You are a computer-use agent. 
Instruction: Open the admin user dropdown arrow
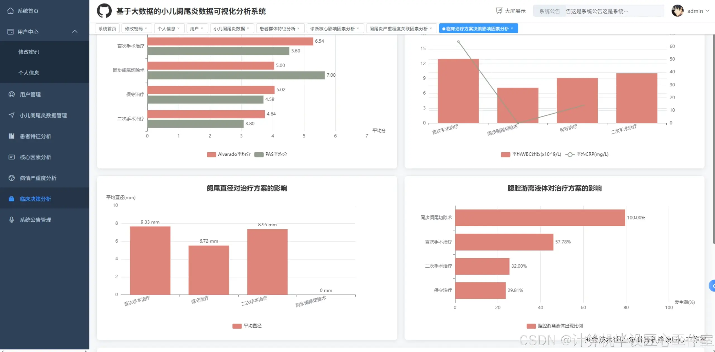(707, 11)
